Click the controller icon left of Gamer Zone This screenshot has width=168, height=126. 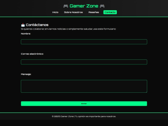click(x=66, y=6)
